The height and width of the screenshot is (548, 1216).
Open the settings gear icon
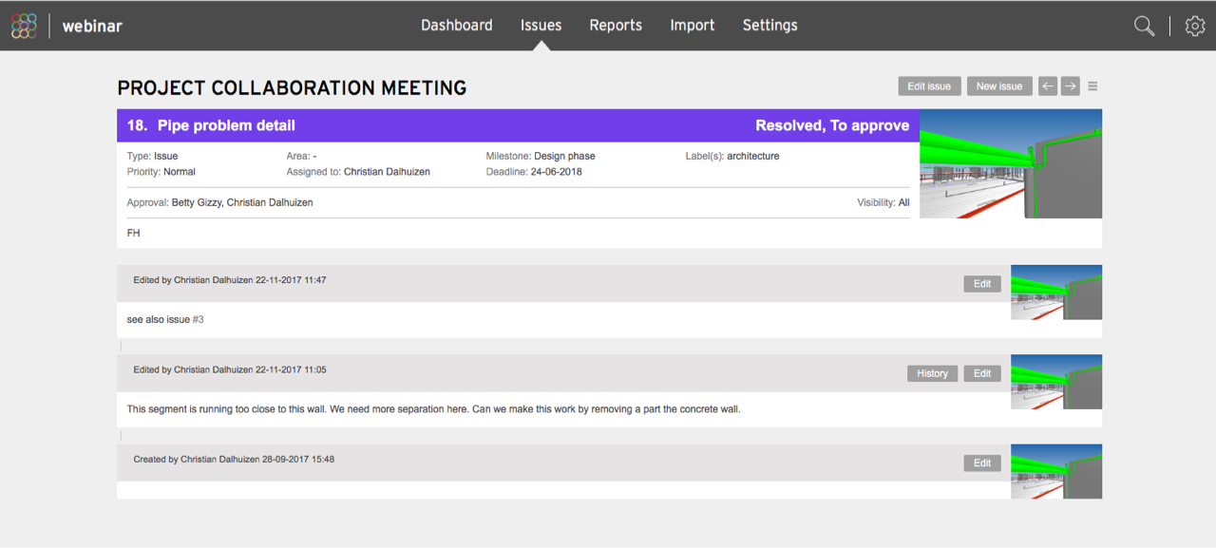(x=1195, y=26)
